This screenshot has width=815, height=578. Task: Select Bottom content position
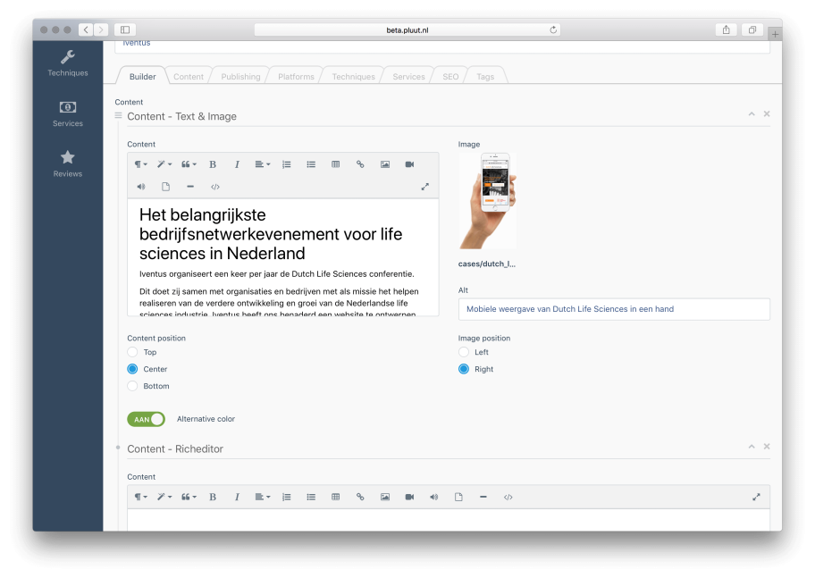pyautogui.click(x=132, y=386)
